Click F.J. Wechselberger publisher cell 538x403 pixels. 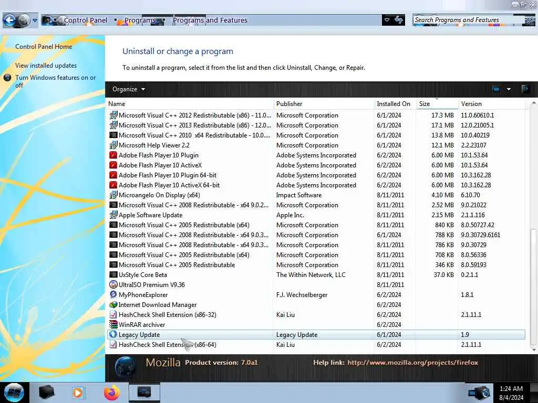tap(302, 295)
